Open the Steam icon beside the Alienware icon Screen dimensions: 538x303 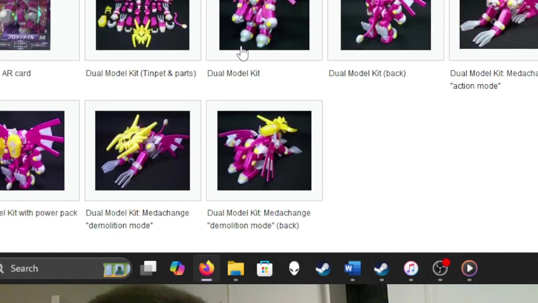[x=323, y=268]
